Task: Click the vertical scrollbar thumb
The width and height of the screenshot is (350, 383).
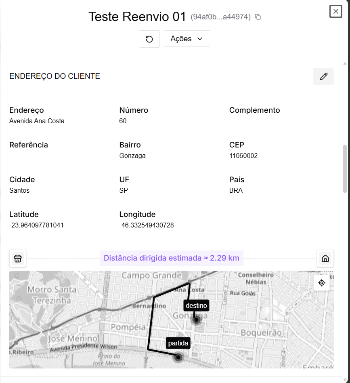Action: (x=345, y=169)
